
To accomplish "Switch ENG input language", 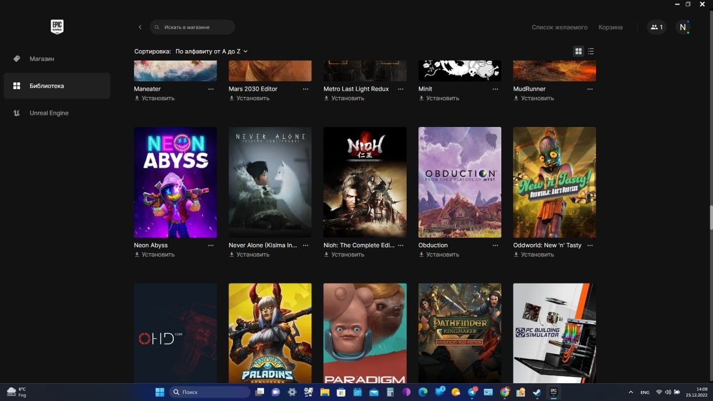I will pos(644,392).
